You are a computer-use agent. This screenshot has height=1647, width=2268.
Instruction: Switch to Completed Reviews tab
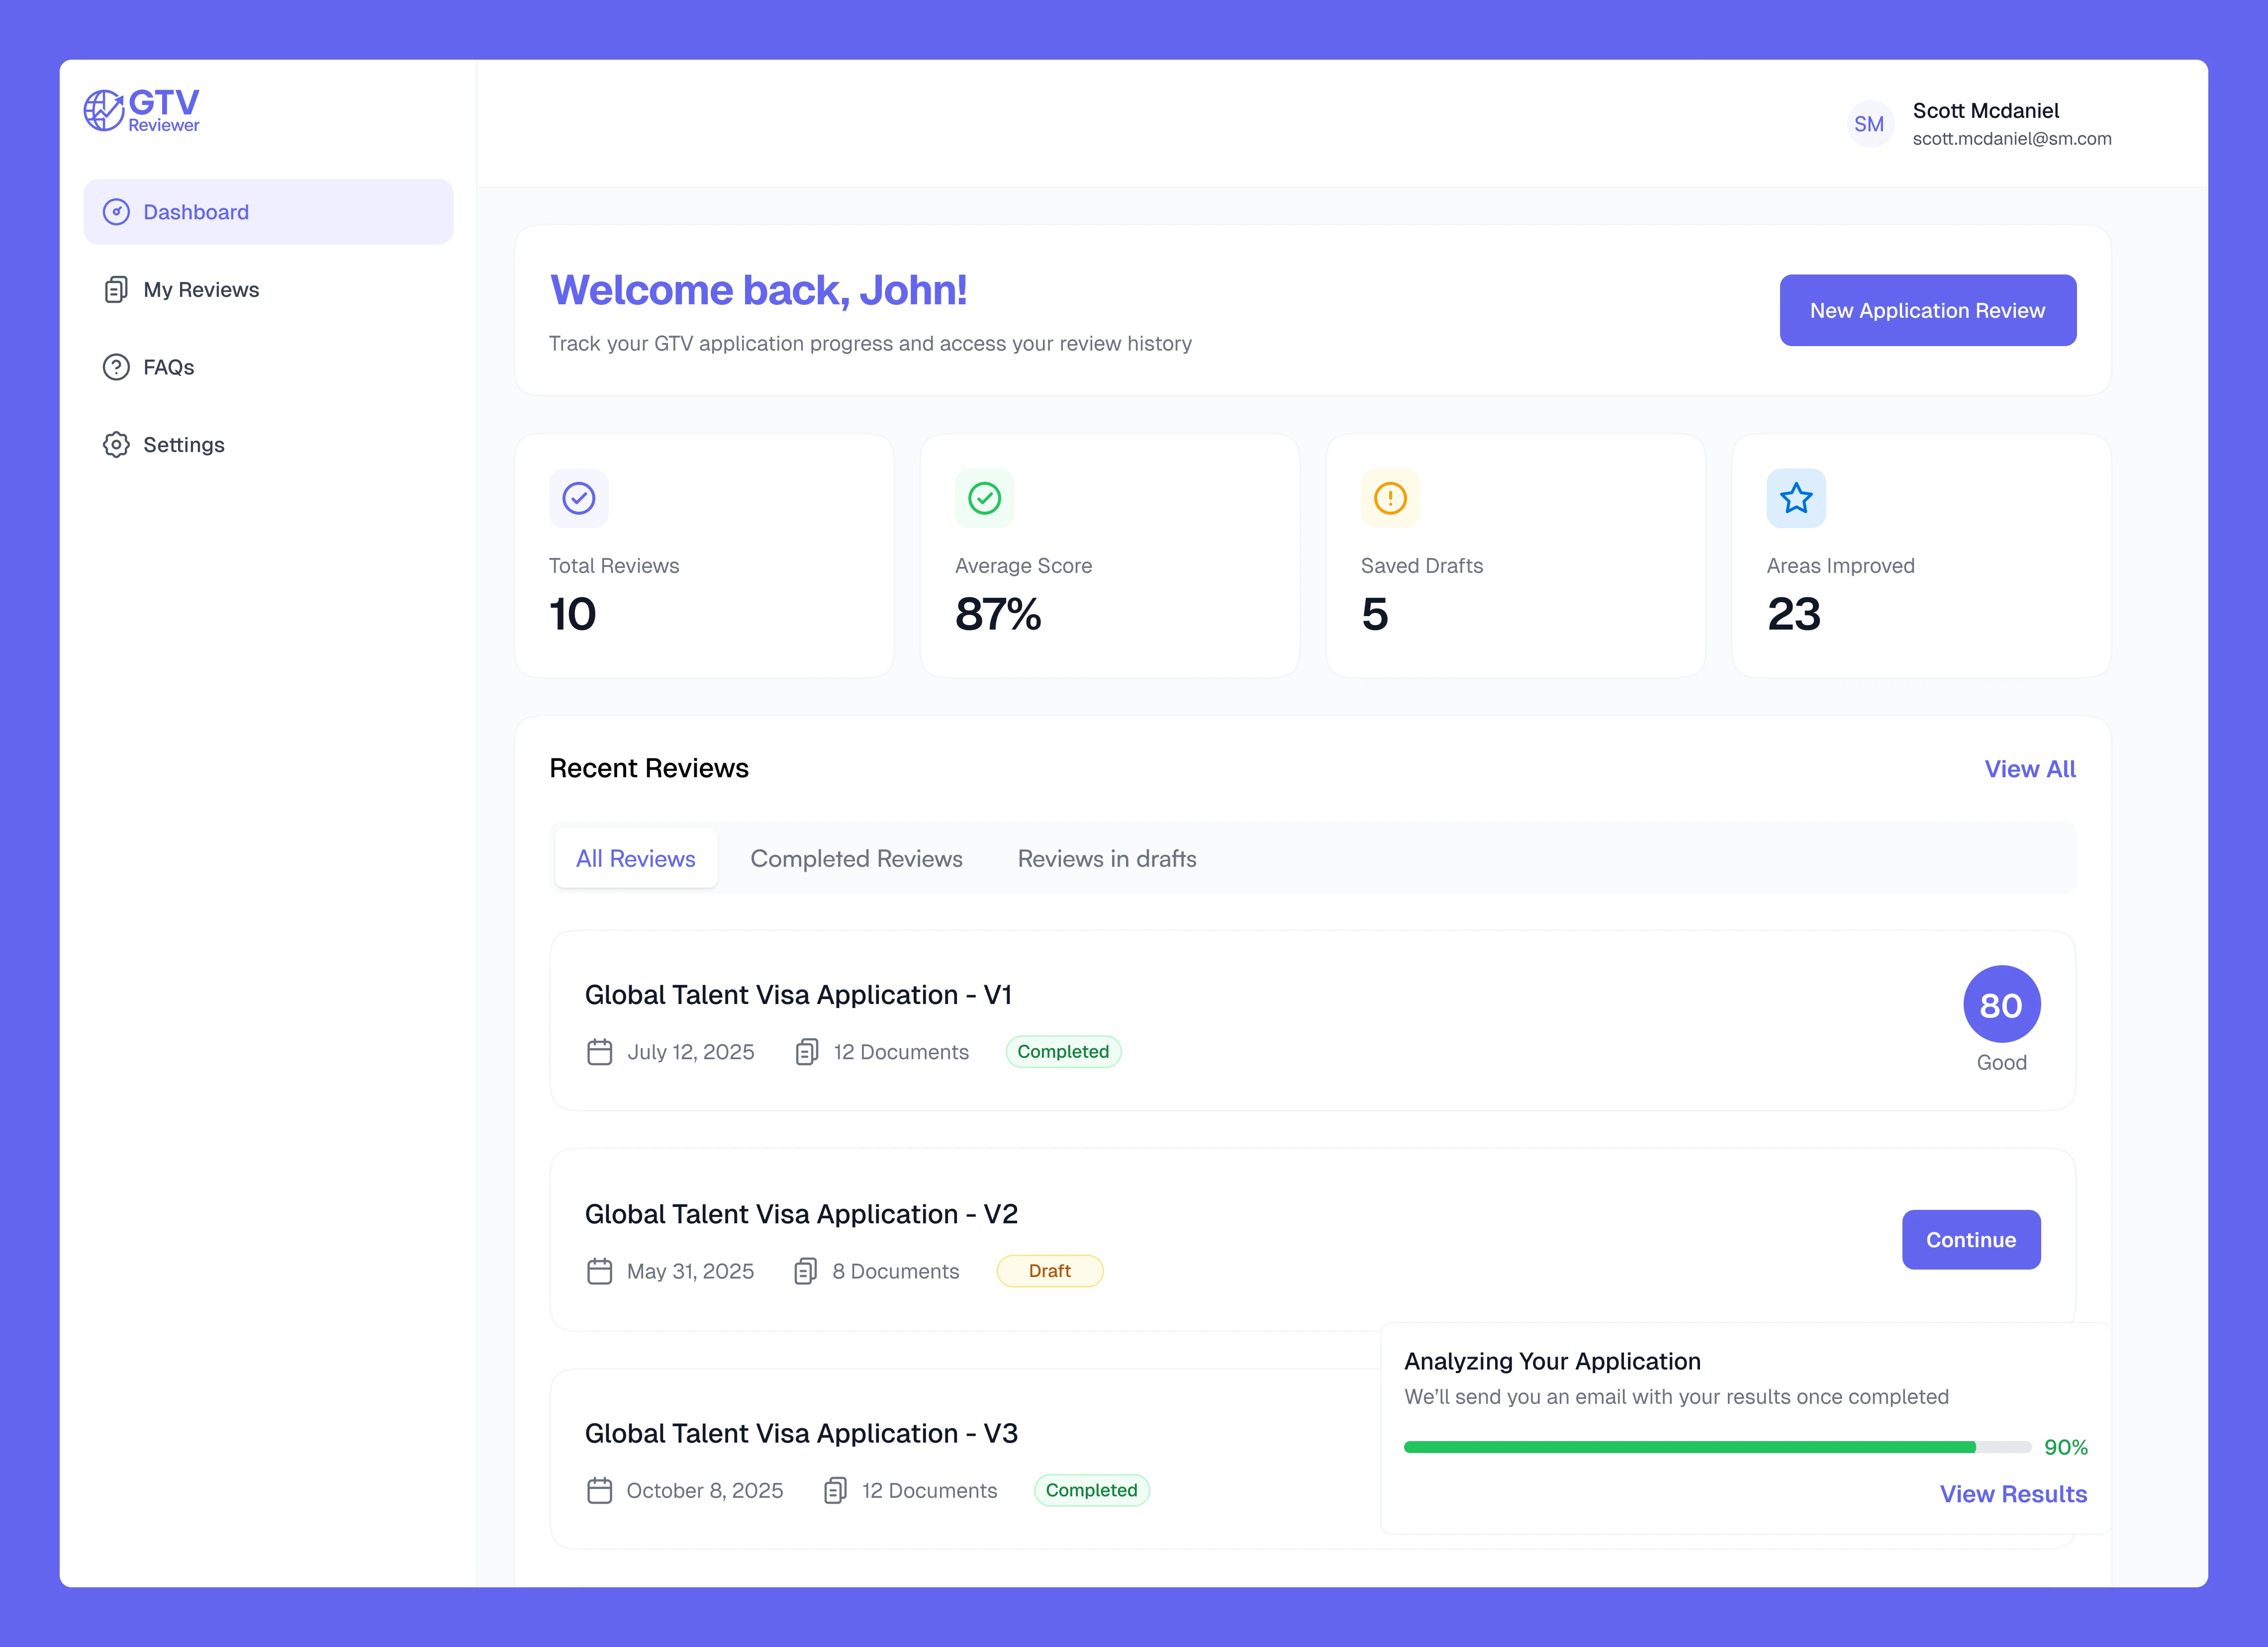(x=856, y=859)
